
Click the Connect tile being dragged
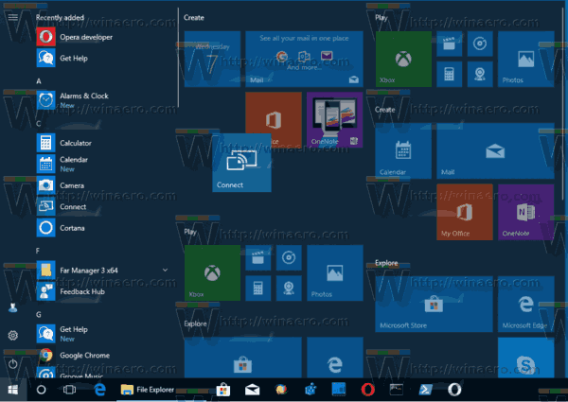coord(241,163)
